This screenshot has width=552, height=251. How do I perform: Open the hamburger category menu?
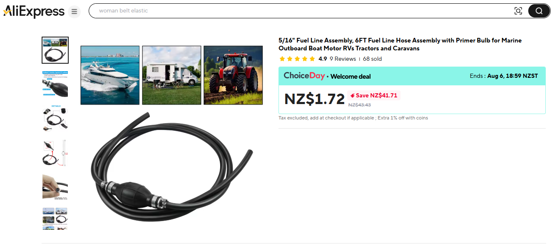coord(74,11)
